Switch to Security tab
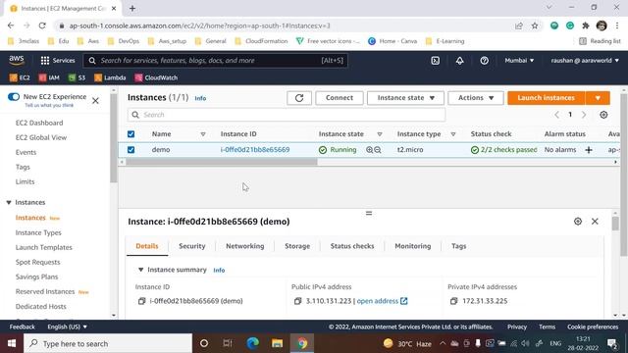 (192, 246)
